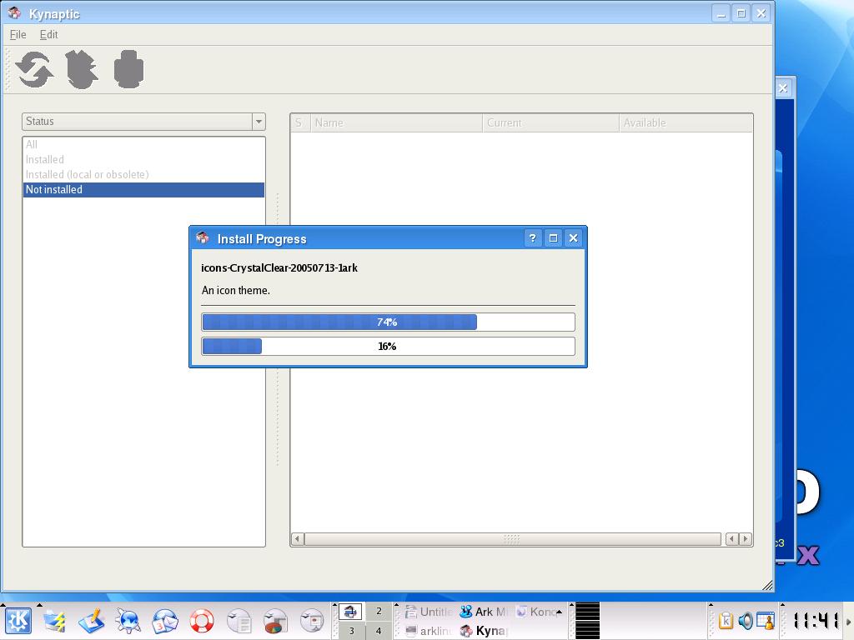Screen dimensions: 854x640
Task: Switch to virtual desktop 4
Action: tap(379, 631)
